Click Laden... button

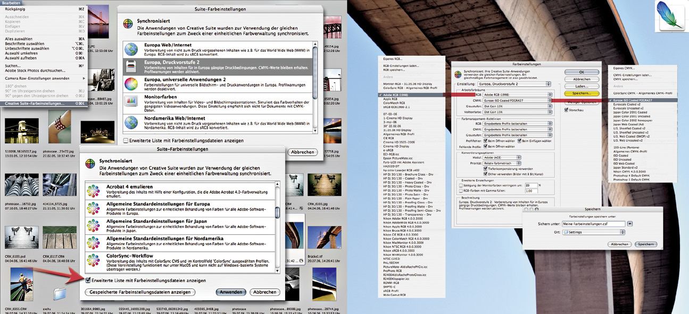pos(582,86)
